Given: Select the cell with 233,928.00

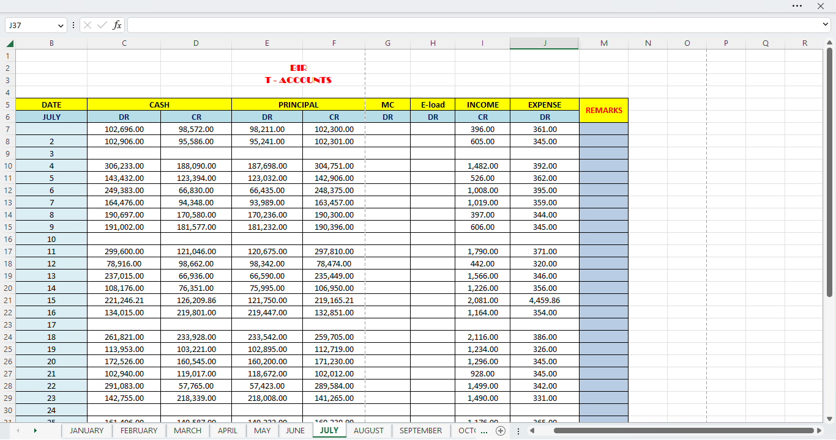Looking at the screenshot, I should click(196, 337).
